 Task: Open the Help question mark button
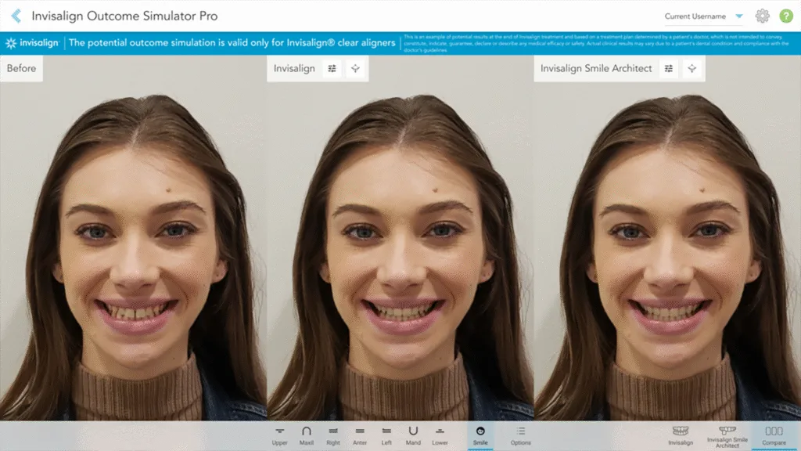pos(788,15)
